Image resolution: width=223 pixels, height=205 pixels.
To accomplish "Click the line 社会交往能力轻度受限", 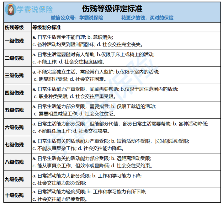I will point(60,199).
